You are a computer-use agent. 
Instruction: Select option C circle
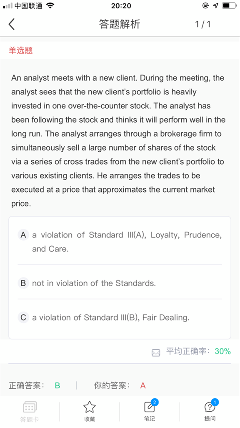[x=23, y=318]
